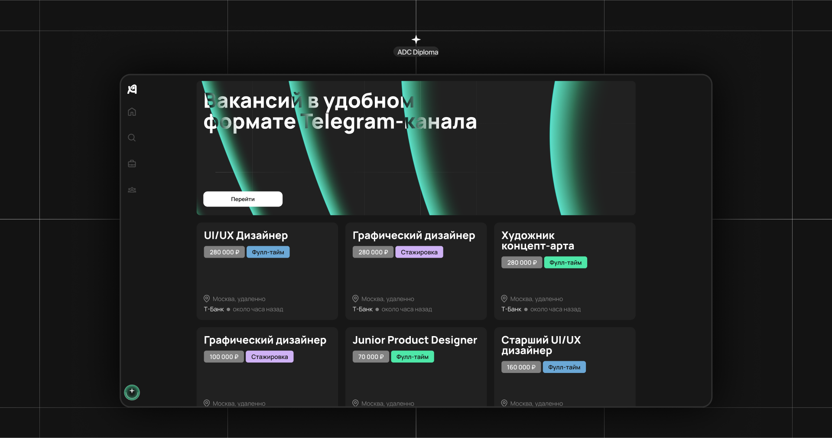This screenshot has height=438, width=832.
Task: Click Москва, удаленно on Старший UI/UX дизайнер card
Action: pyautogui.click(x=536, y=403)
